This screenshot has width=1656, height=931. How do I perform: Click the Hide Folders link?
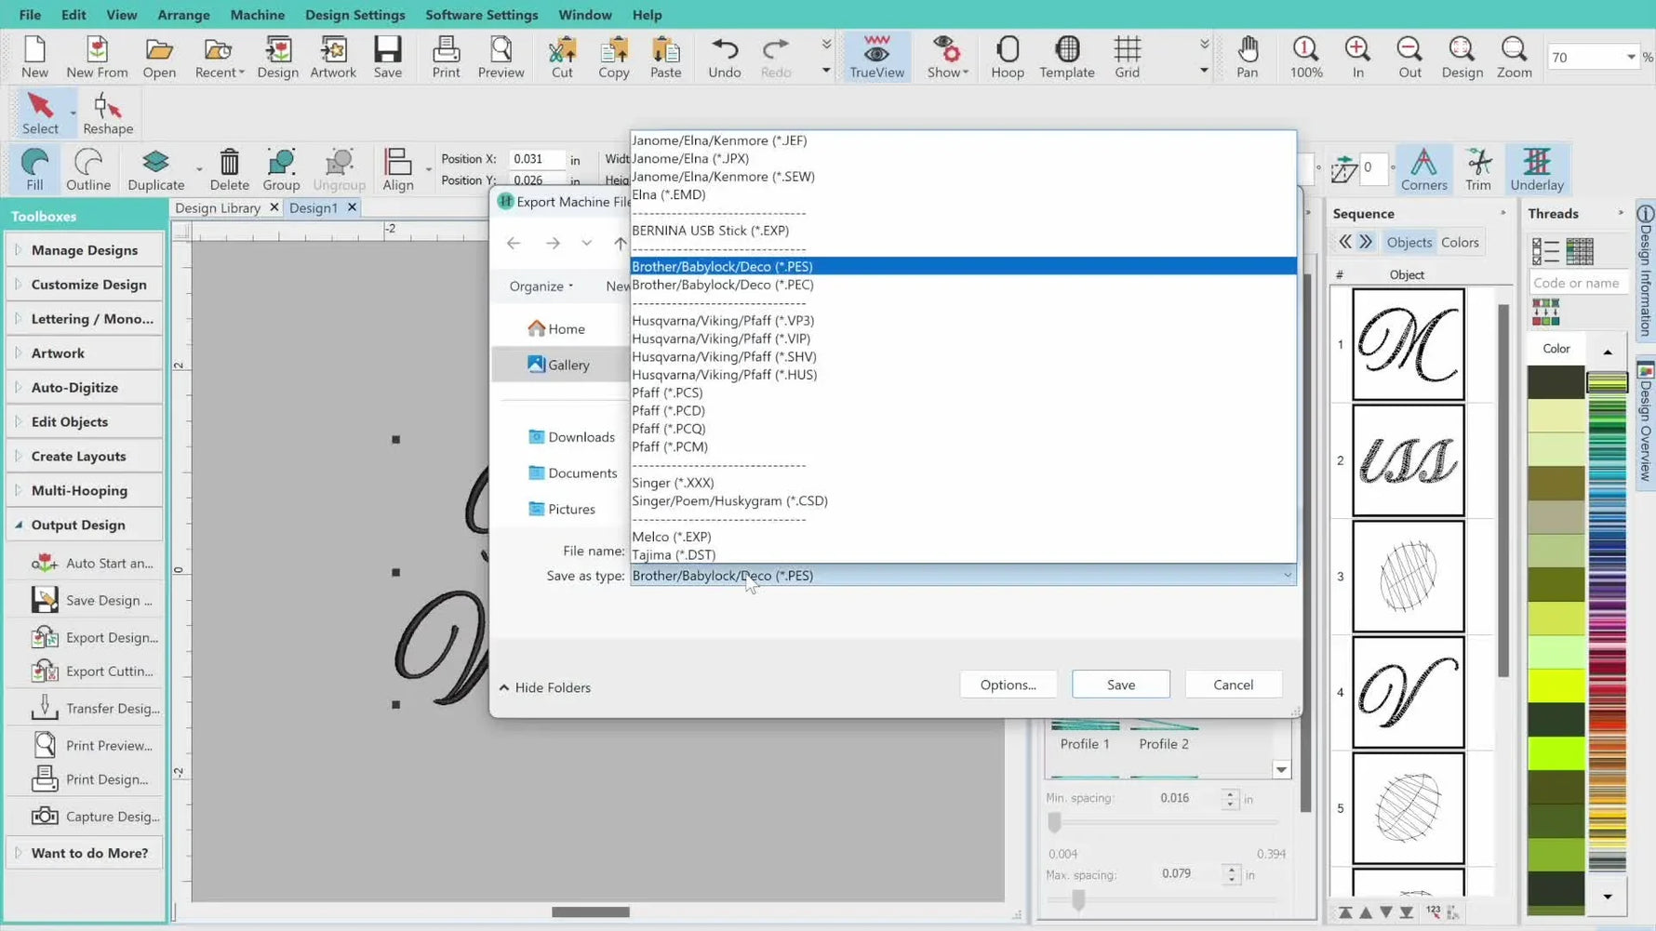(545, 687)
